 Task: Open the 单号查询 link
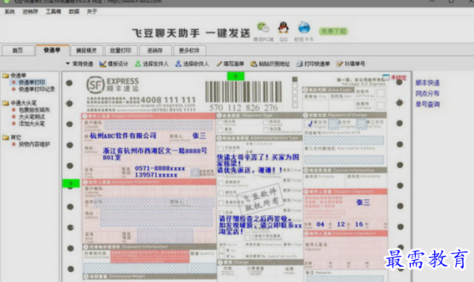tap(427, 105)
